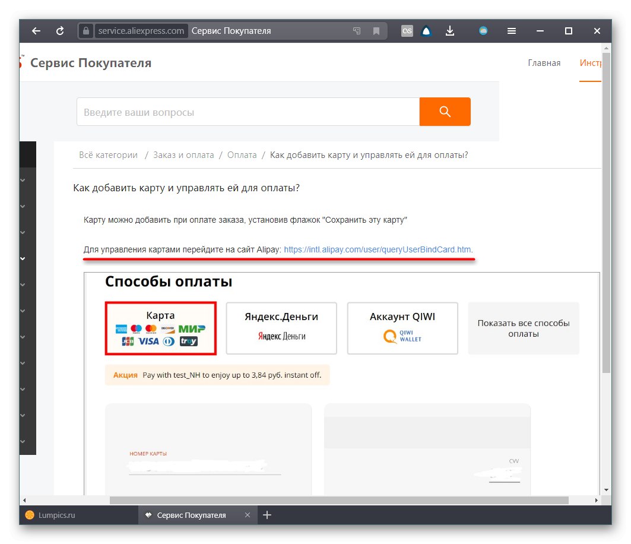Click the horizontal scrollbar right arrow

[x=597, y=500]
